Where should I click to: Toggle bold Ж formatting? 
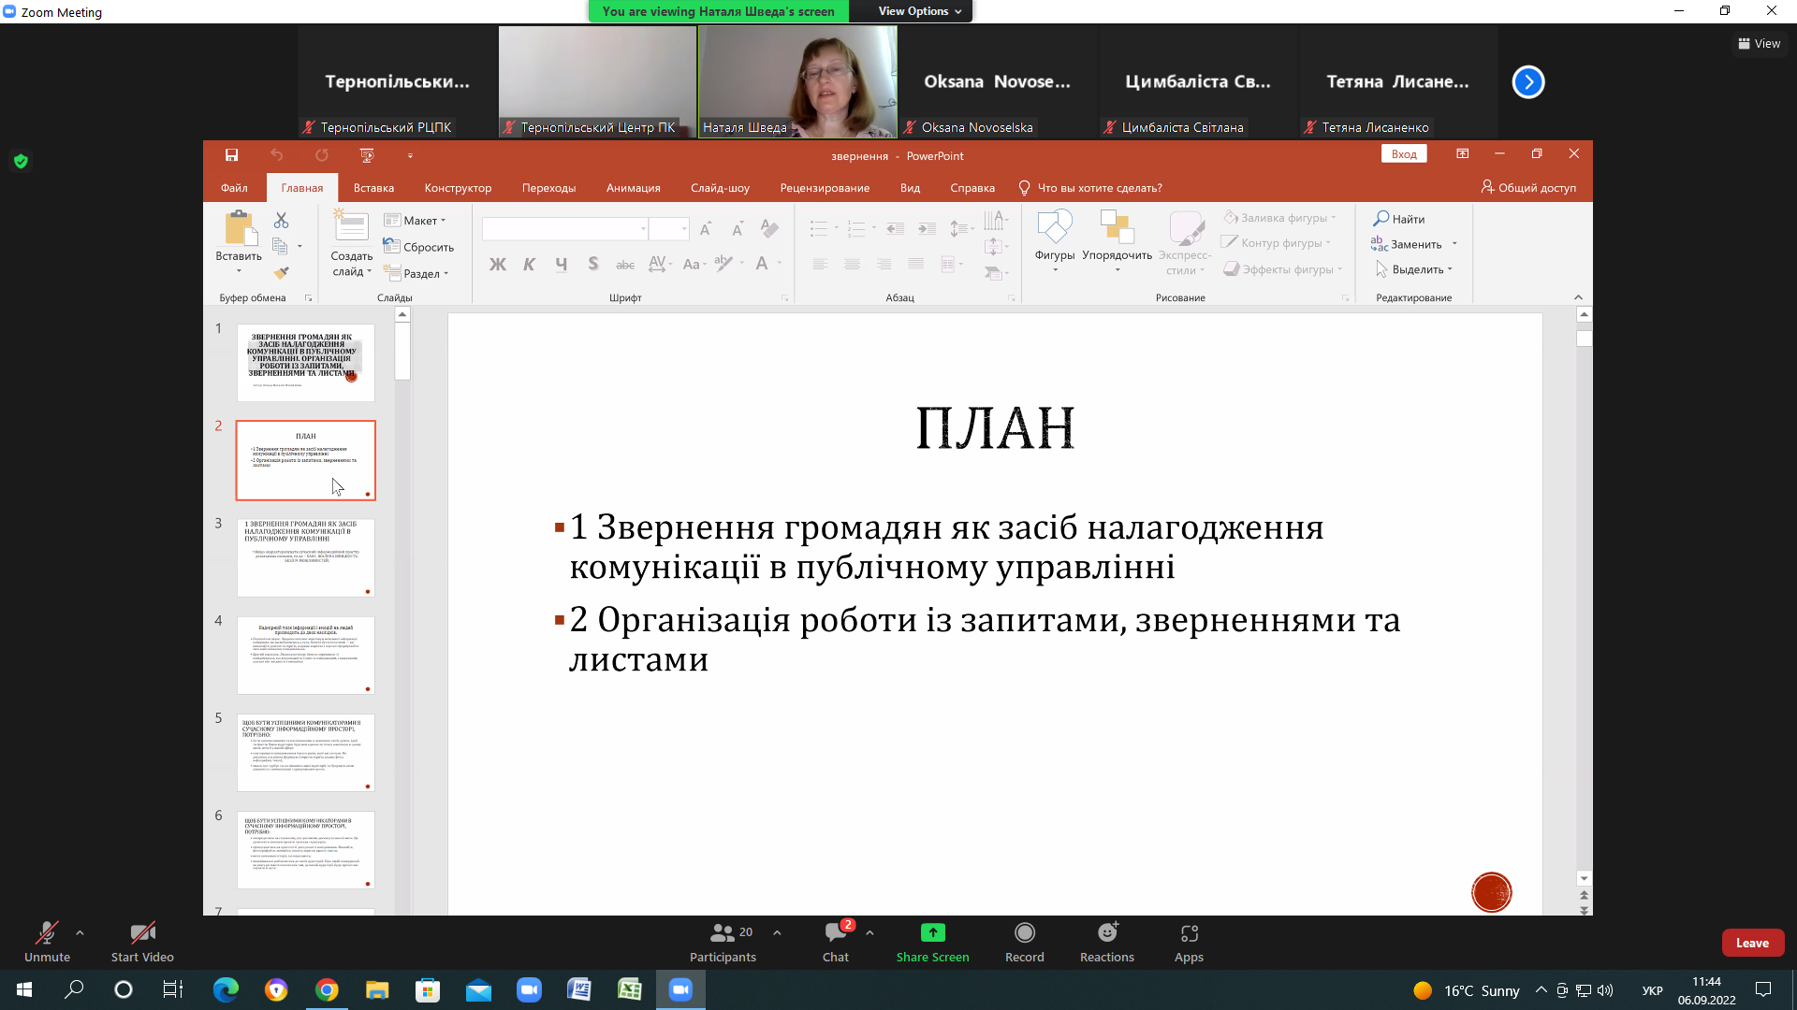pyautogui.click(x=498, y=265)
